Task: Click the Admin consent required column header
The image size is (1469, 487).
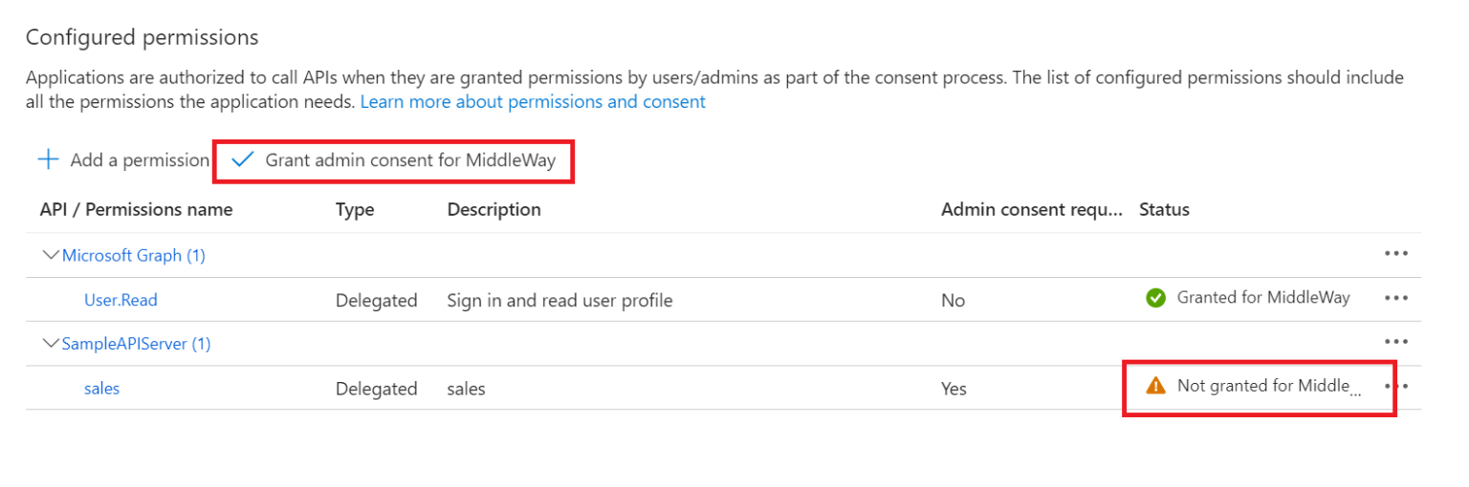Action: pos(1031,209)
